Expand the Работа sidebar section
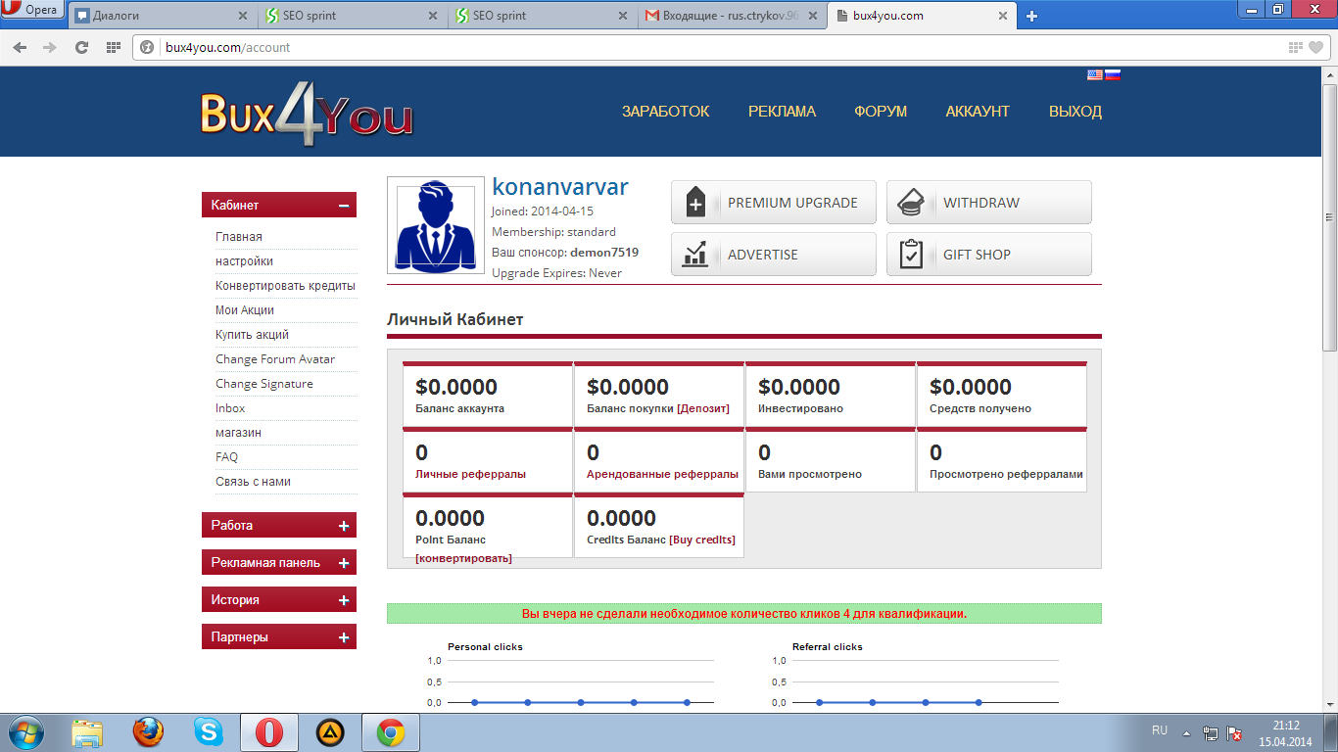The height and width of the screenshot is (752, 1338). point(279,526)
